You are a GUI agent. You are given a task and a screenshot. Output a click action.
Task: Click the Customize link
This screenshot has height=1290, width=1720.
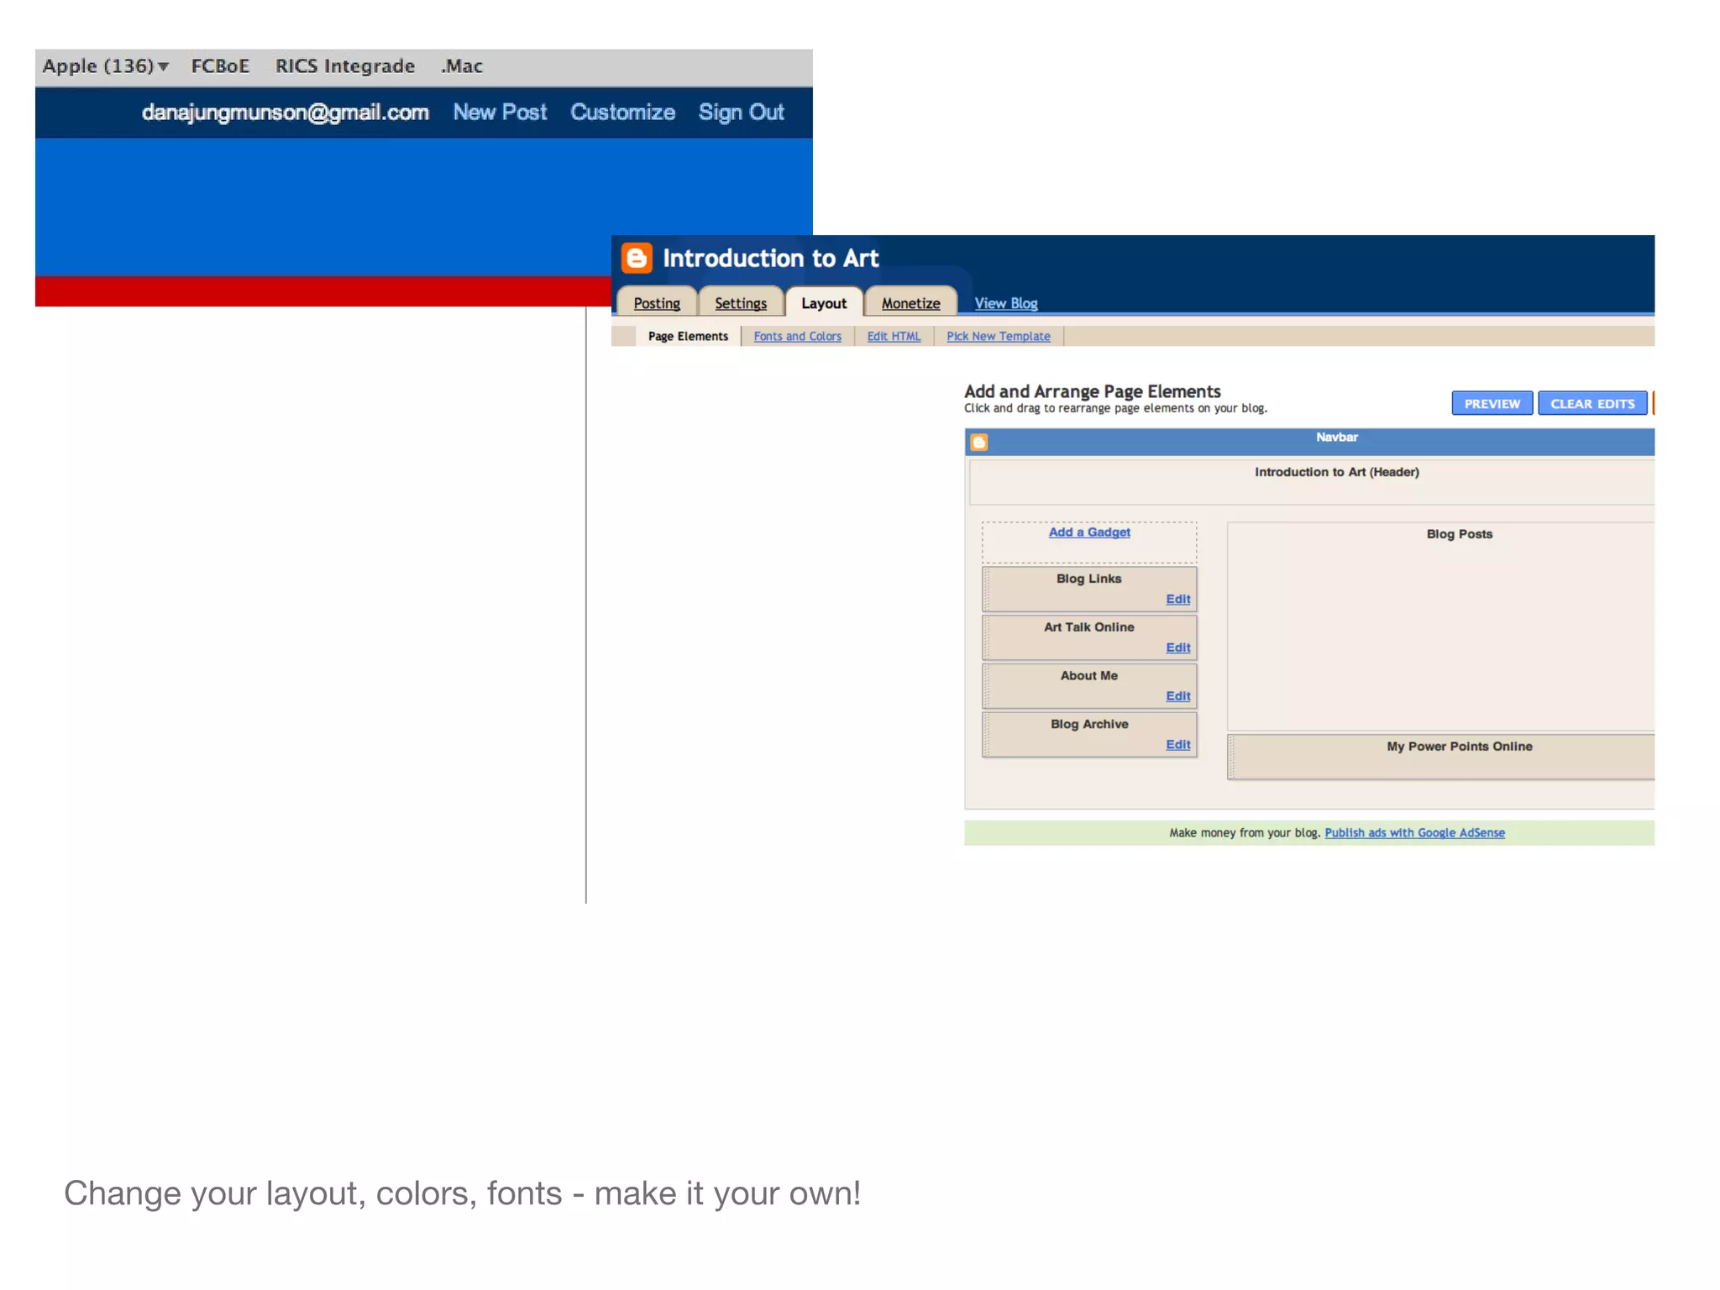click(622, 113)
